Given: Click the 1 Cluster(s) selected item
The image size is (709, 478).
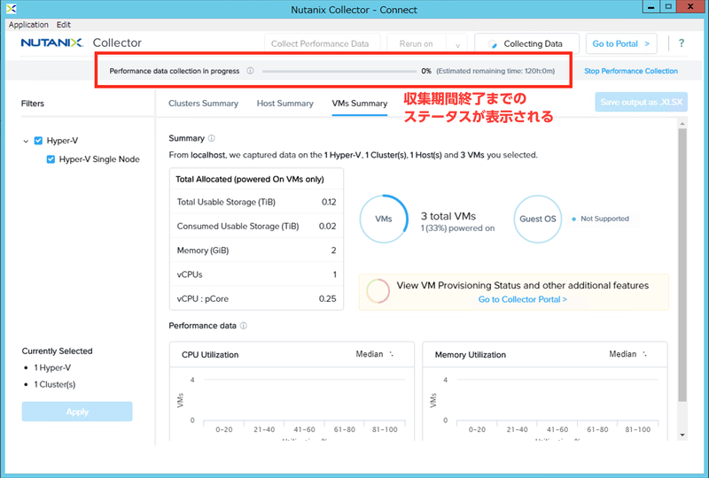Looking at the screenshot, I should click(x=55, y=384).
